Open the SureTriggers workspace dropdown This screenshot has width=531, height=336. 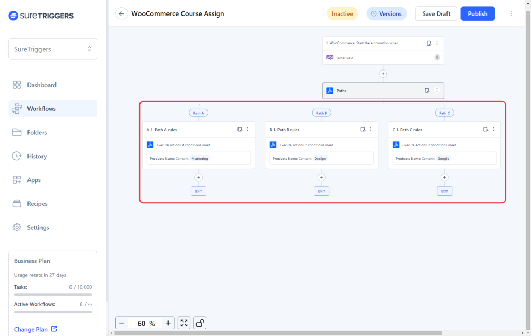coord(53,49)
